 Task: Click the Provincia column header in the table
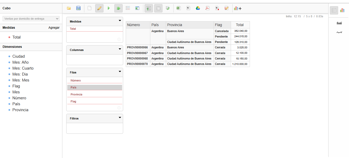190,25
